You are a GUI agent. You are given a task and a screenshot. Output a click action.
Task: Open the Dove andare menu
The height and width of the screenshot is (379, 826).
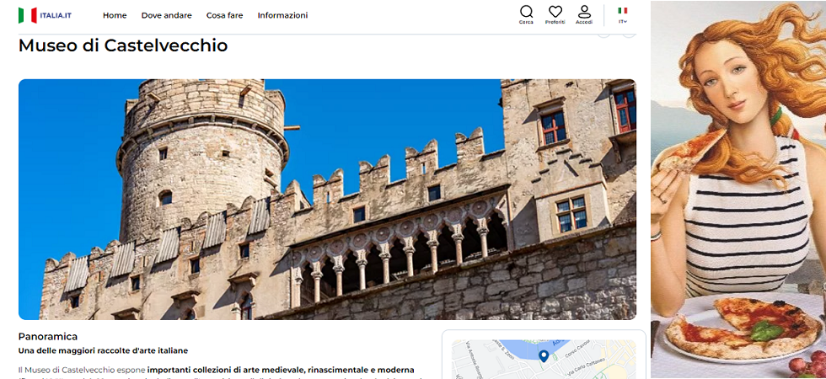click(x=166, y=15)
